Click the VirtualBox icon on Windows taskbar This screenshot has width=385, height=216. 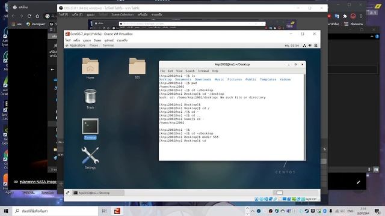point(117,211)
